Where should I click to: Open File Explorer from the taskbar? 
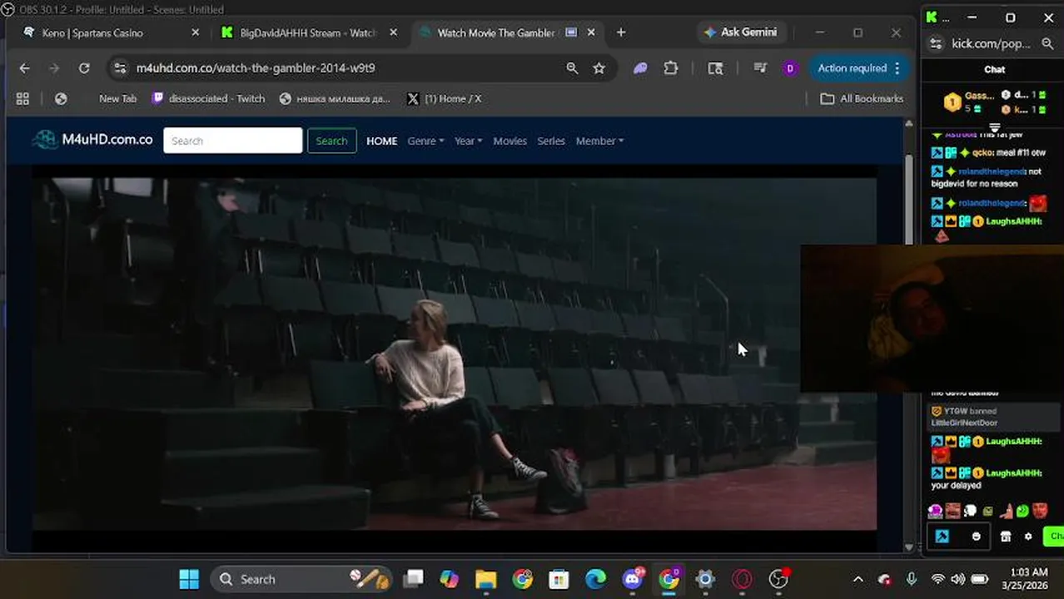(485, 579)
